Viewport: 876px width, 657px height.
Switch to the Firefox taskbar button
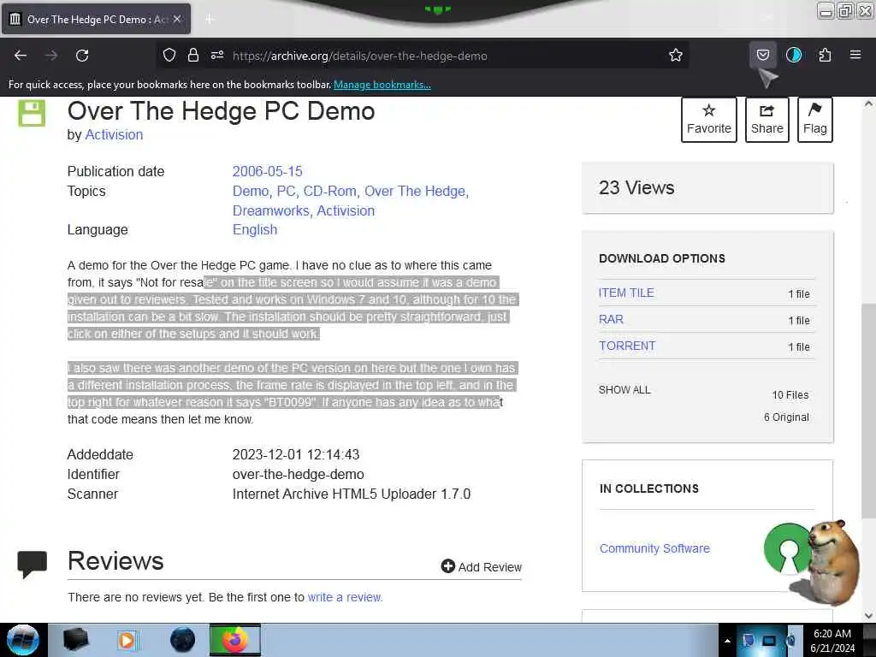(234, 640)
